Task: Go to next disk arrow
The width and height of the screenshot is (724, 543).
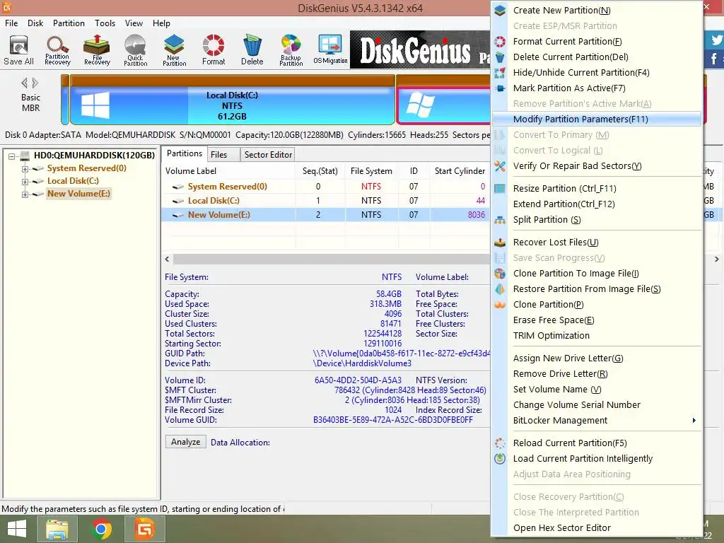Action: click(x=35, y=83)
